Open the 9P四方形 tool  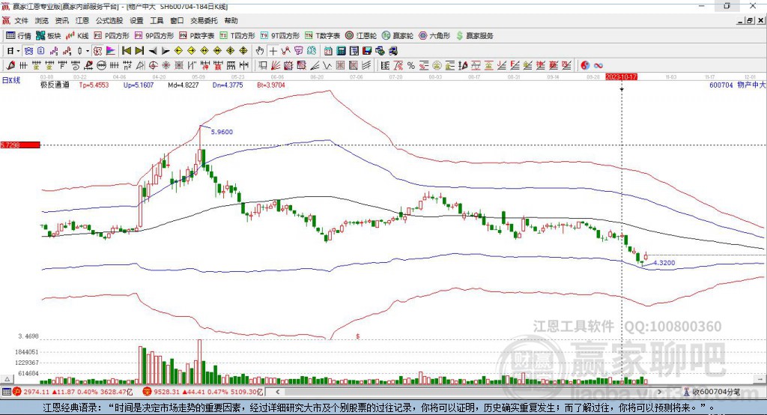click(154, 36)
